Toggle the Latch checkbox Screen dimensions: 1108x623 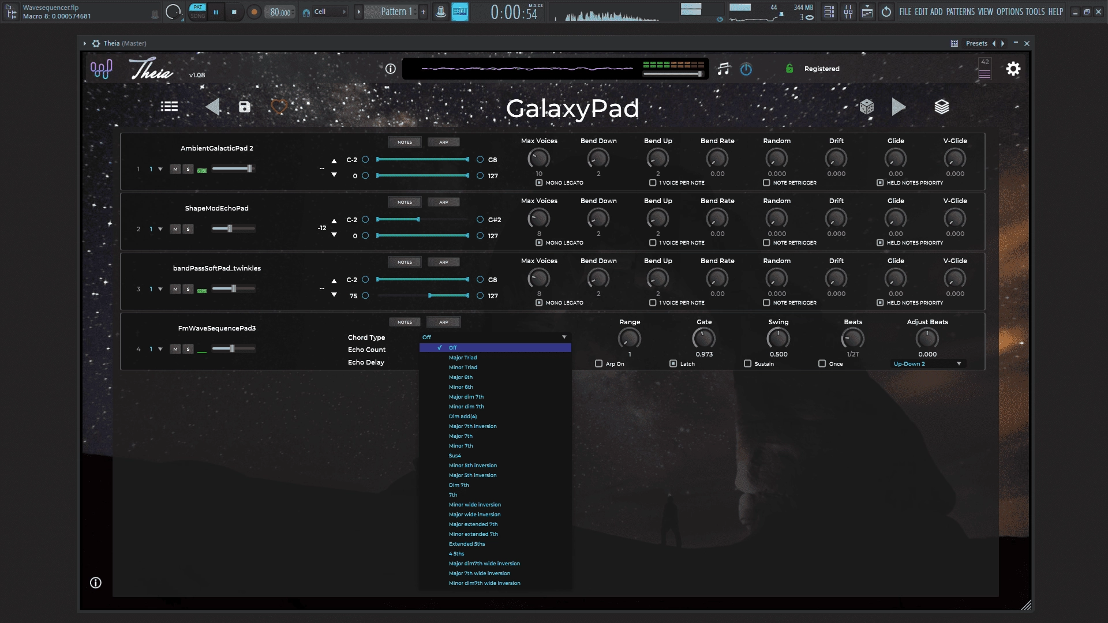point(673,364)
